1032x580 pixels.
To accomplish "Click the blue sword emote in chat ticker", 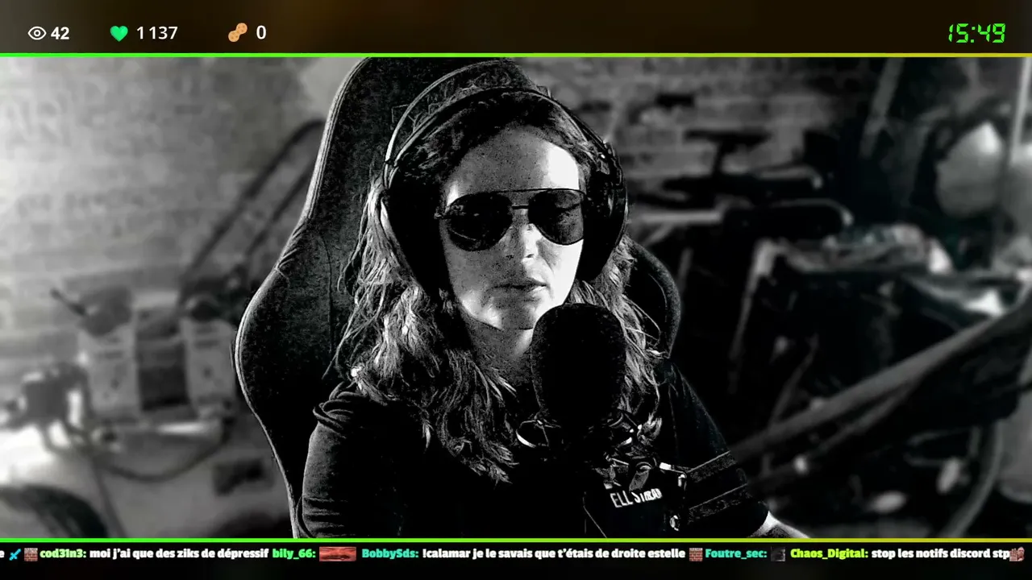I will click(x=15, y=554).
